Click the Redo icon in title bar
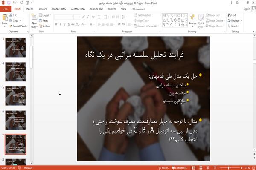 (x=22, y=3)
